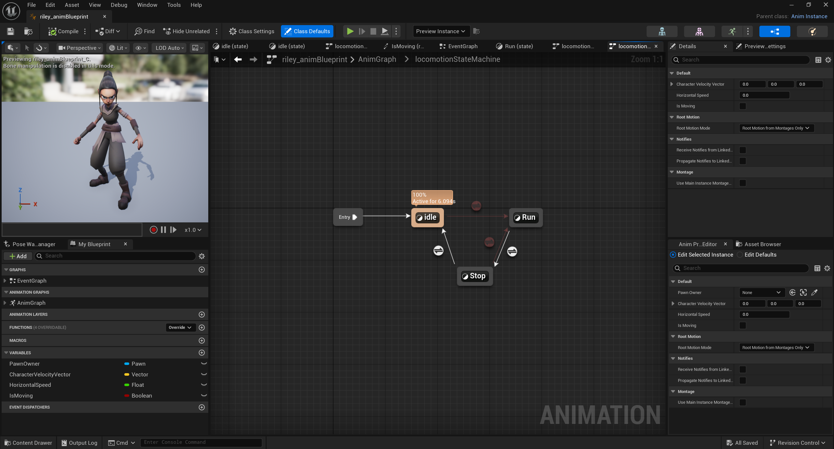This screenshot has width=834, height=449.
Task: Enable Receive Notifies from Linked checkbox
Action: tap(742, 150)
